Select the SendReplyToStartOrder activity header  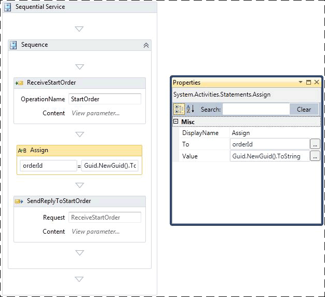pos(79,201)
